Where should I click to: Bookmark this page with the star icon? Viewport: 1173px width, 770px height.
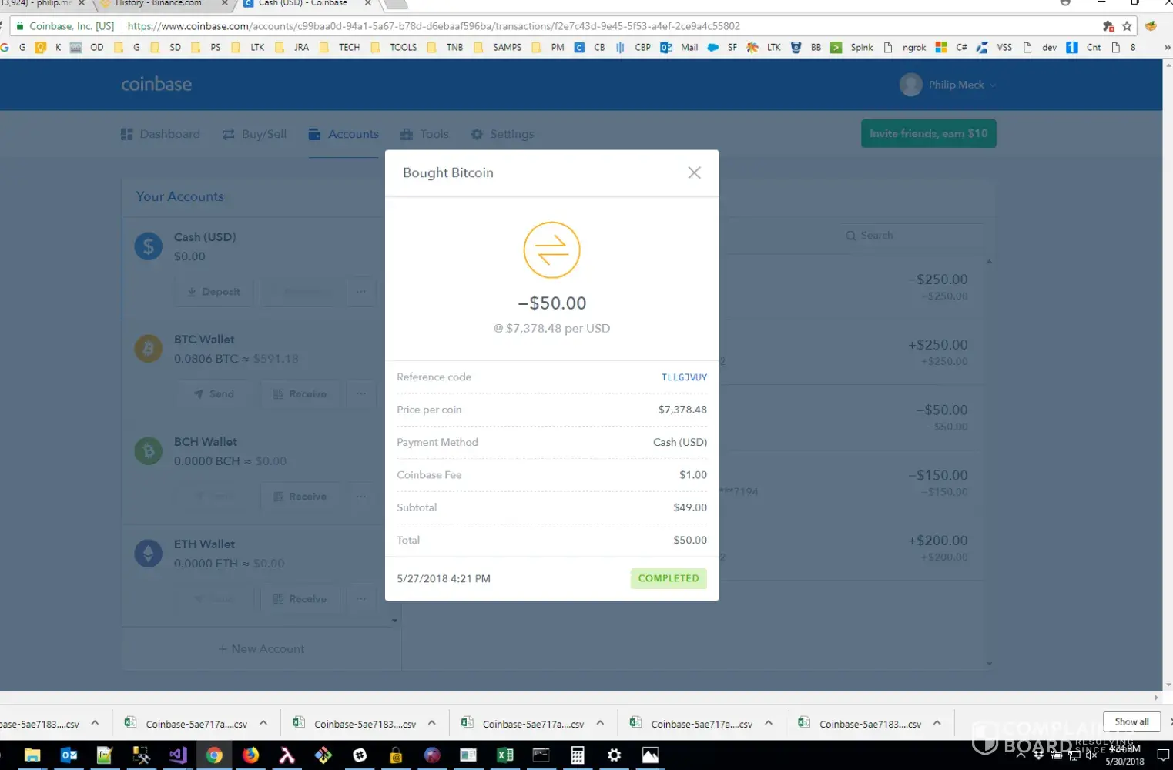coord(1127,26)
